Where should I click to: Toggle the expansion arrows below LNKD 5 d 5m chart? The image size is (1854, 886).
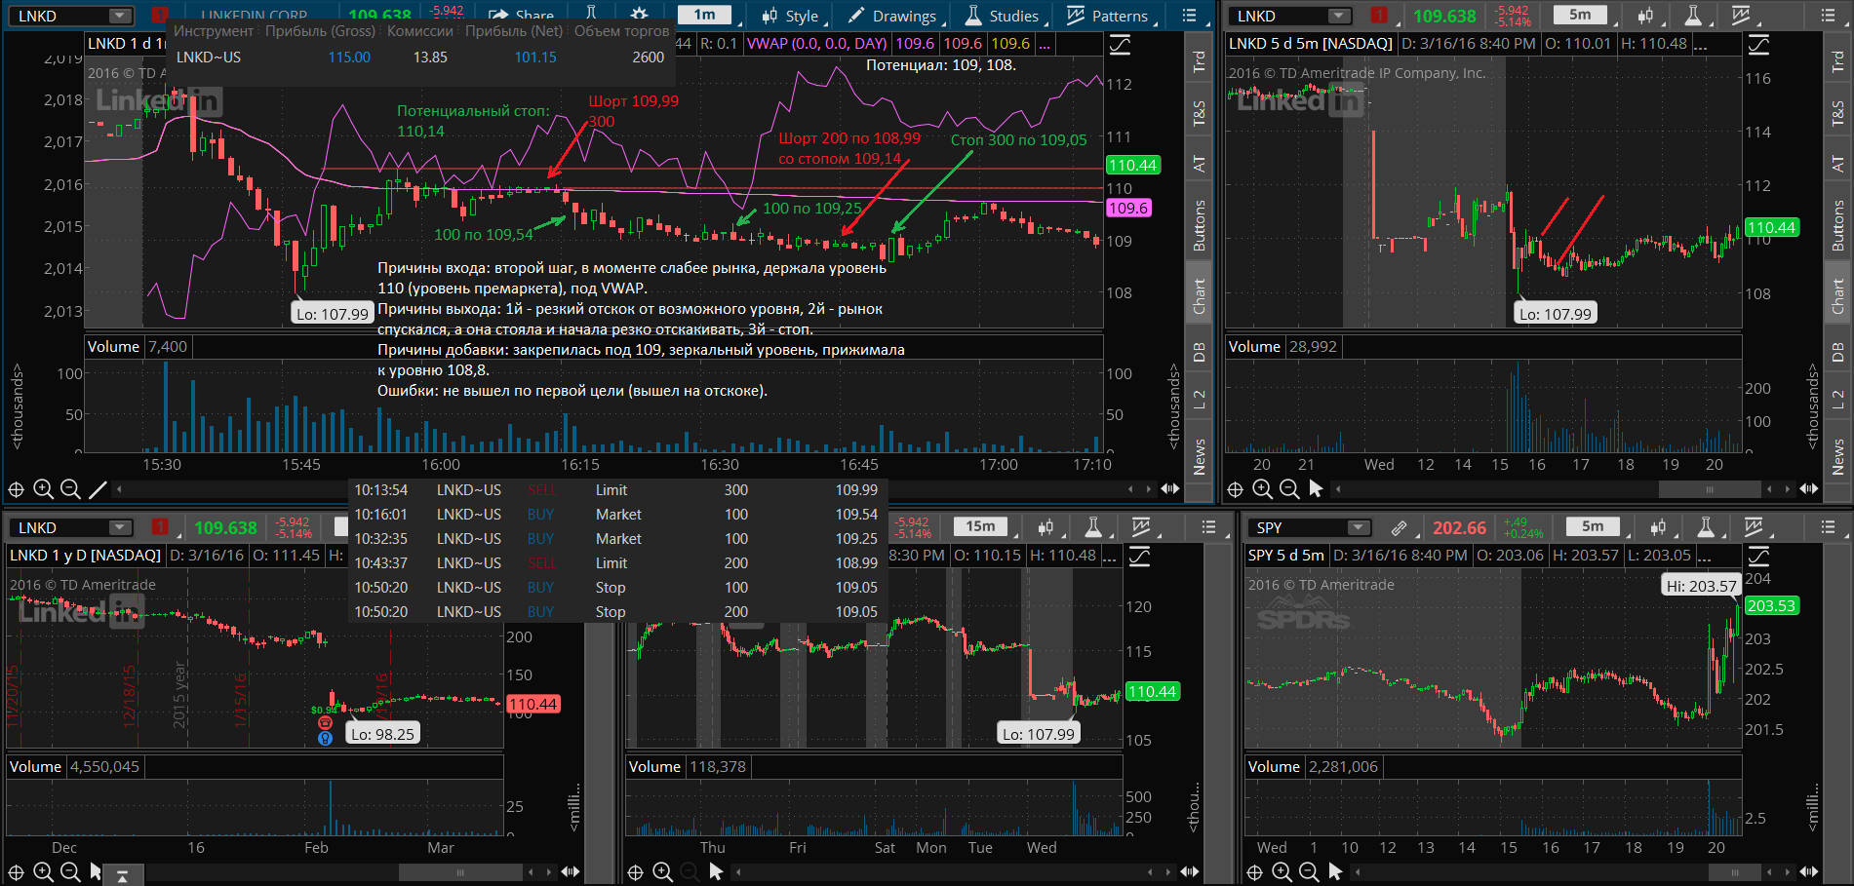tap(1808, 489)
